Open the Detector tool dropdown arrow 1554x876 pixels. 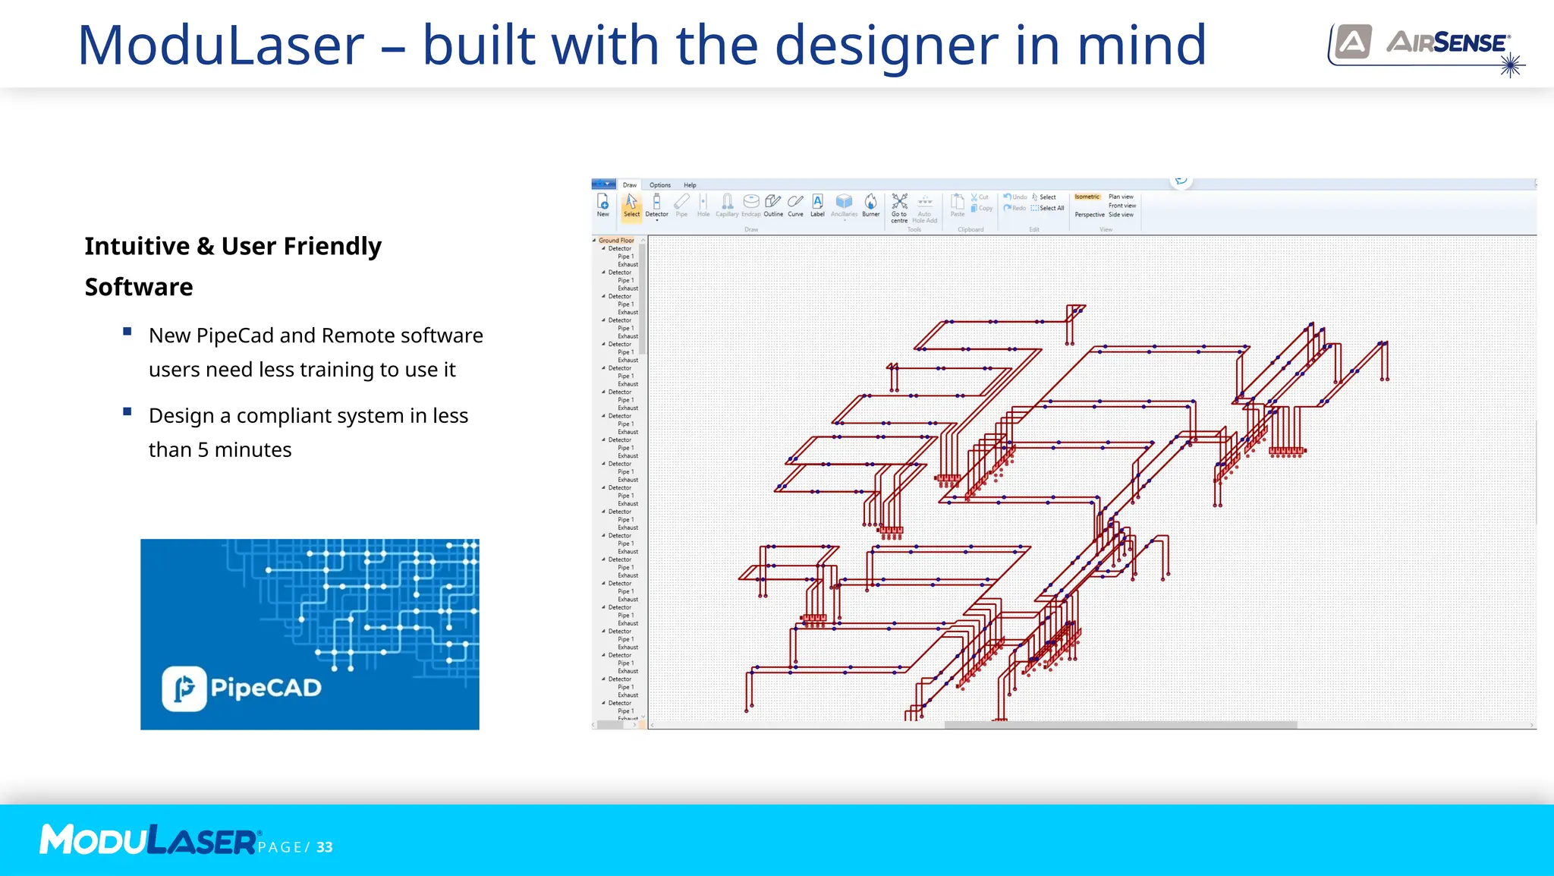(x=657, y=220)
